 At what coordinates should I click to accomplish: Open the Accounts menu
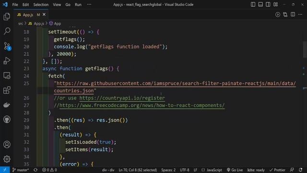coord(7,145)
